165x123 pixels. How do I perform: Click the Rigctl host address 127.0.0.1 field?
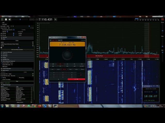pyautogui.click(x=12, y=72)
